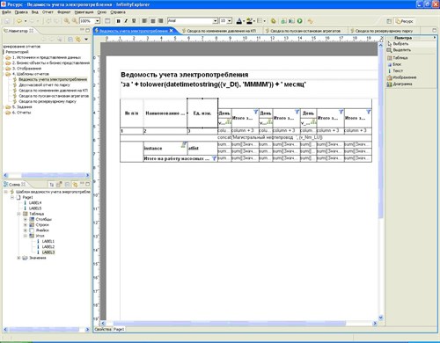
Task: Switch to Сводка по пускам-остановам агрегатов tab
Action: (x=305, y=31)
